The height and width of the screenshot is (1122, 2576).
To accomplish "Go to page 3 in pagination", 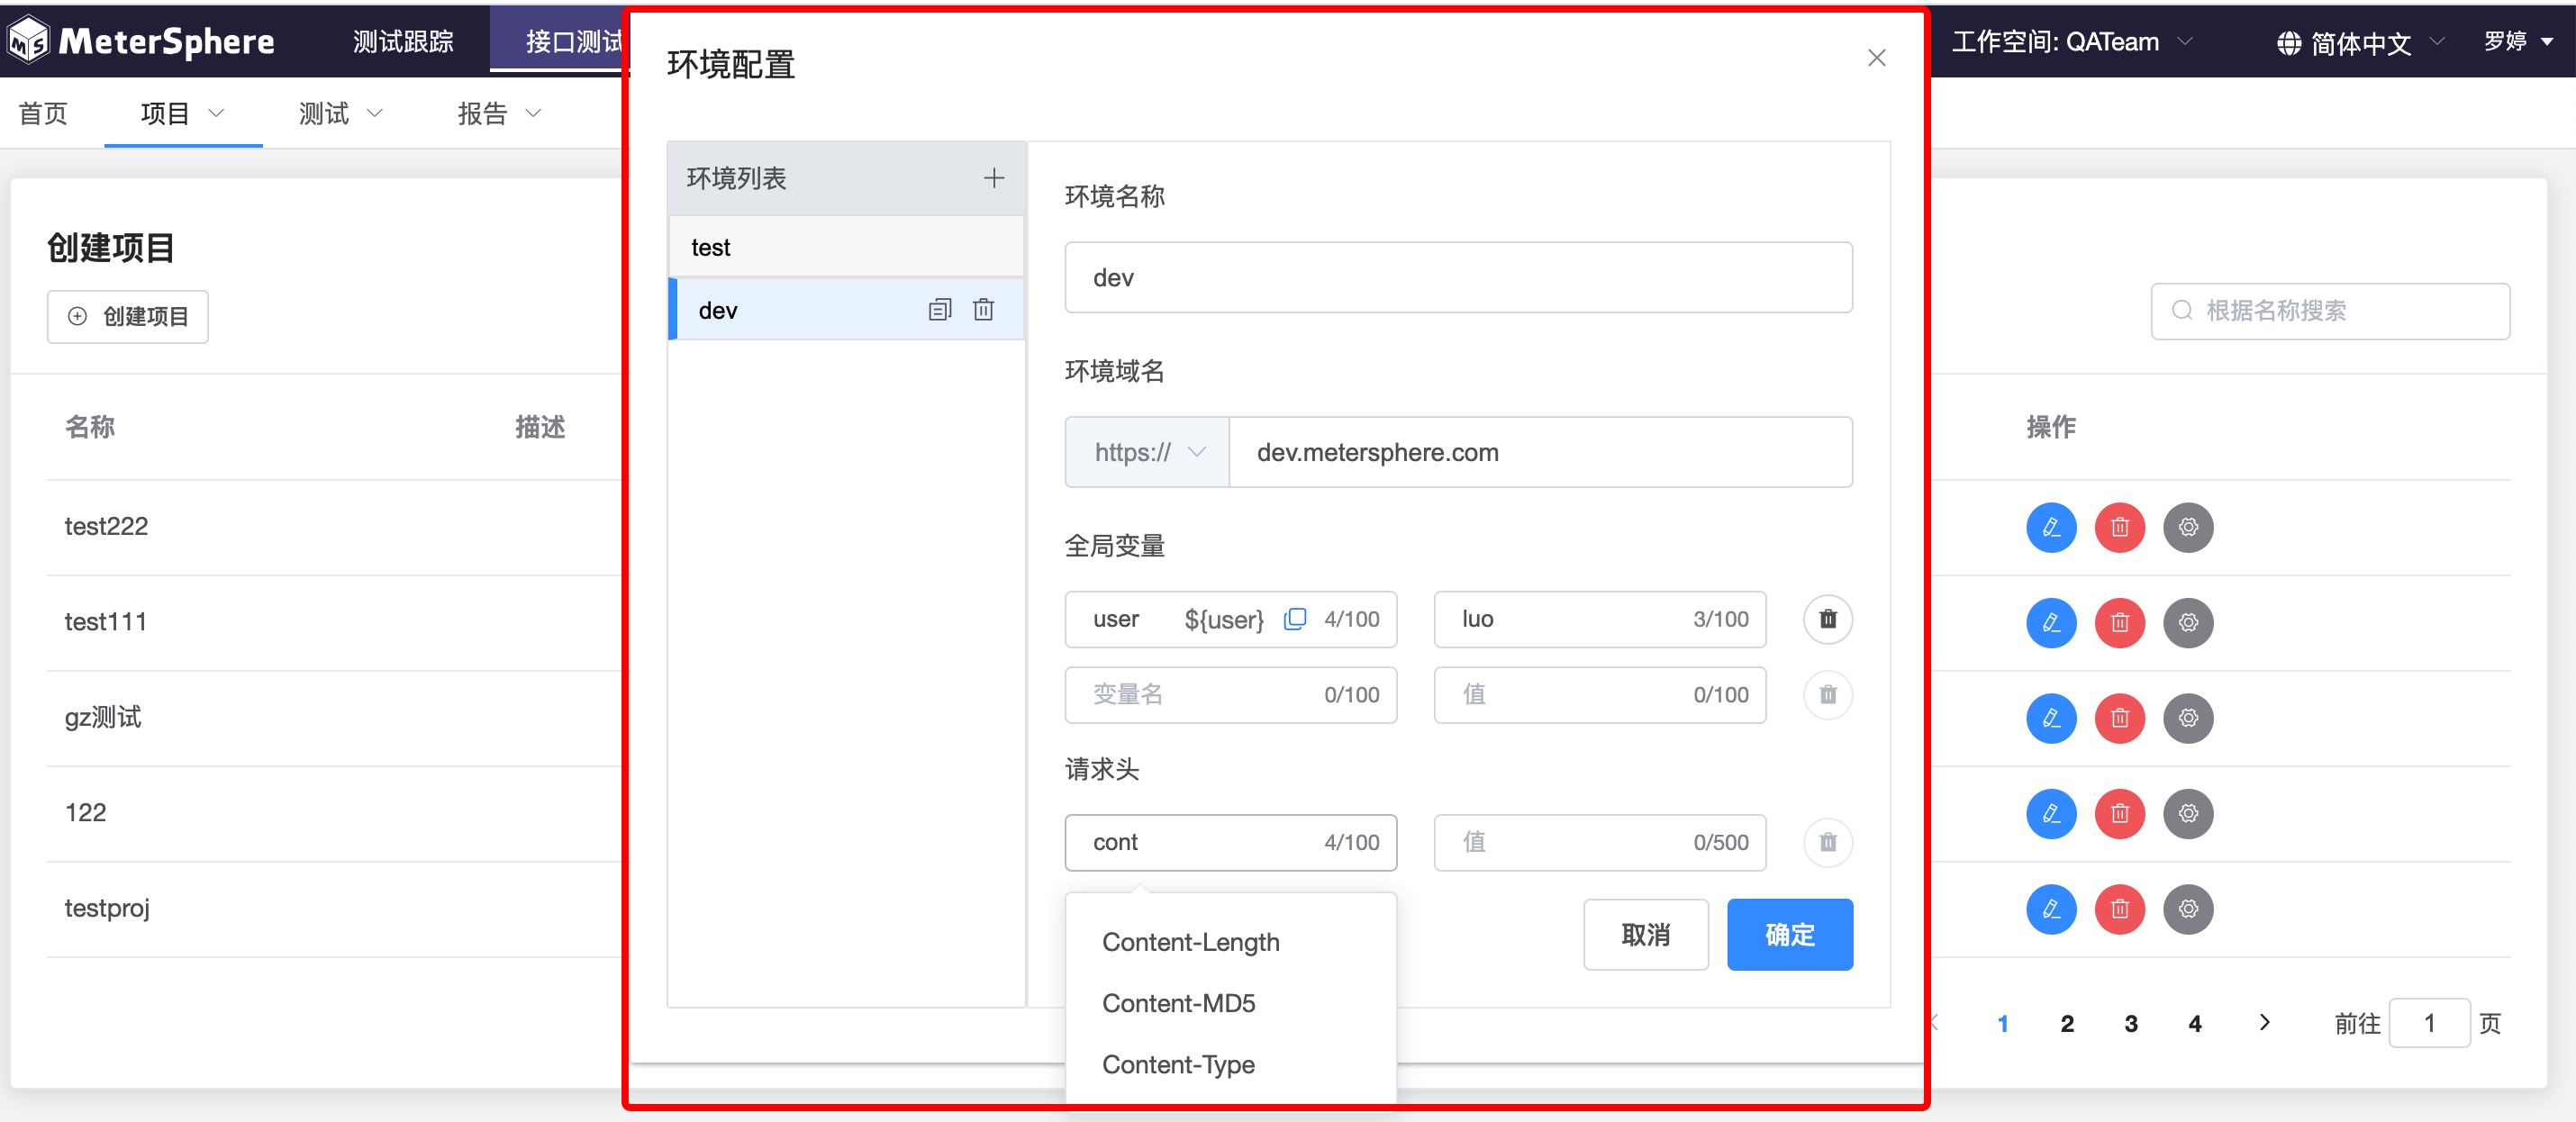I will [2130, 1023].
